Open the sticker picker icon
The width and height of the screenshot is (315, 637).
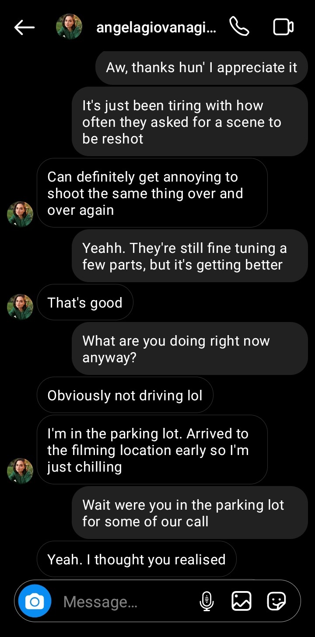click(x=276, y=601)
